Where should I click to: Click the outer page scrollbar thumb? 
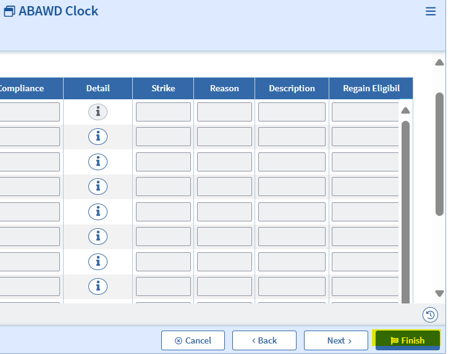(439, 154)
